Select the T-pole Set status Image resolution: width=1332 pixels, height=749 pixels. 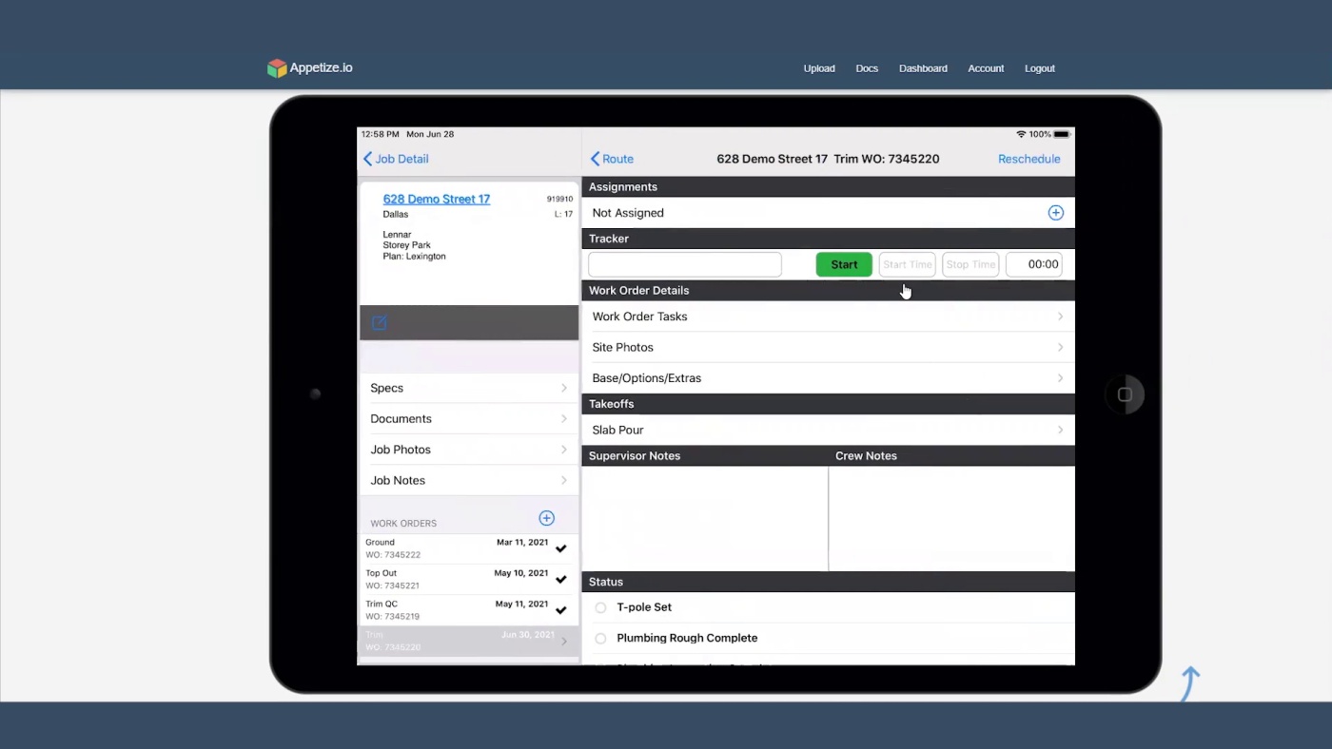tap(600, 607)
